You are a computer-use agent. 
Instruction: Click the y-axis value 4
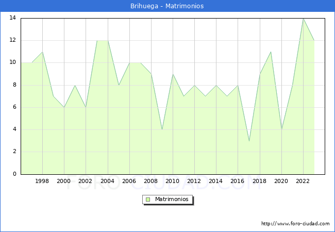coord(14,129)
